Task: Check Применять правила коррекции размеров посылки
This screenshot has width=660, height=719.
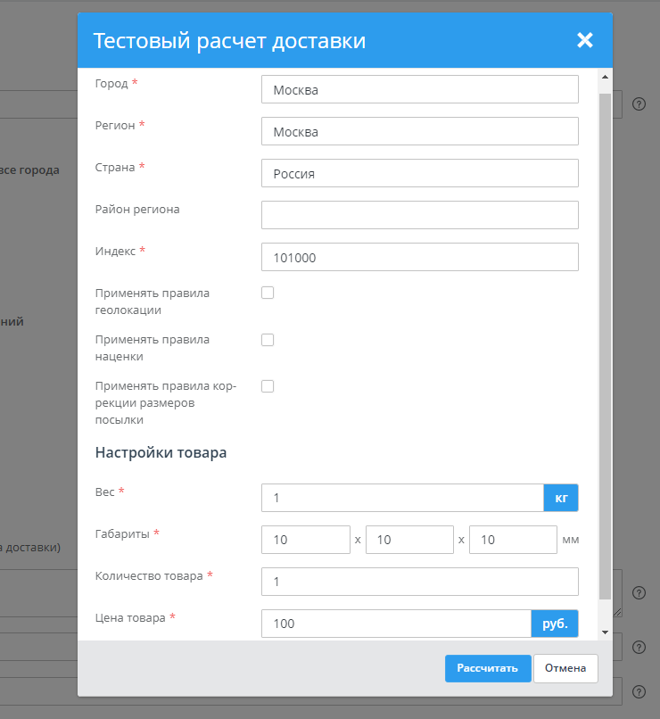Action: (x=268, y=386)
